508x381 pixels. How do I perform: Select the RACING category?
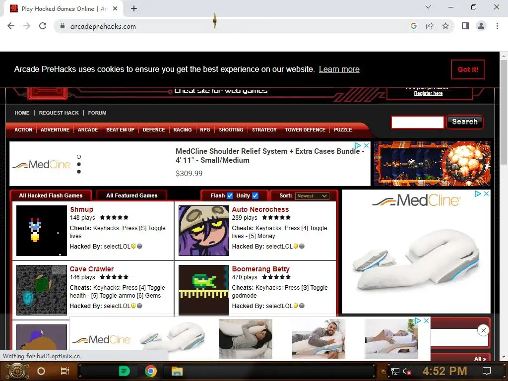coord(183,130)
